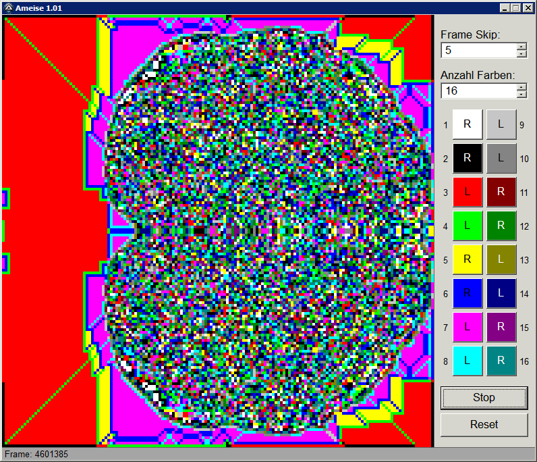Switch the blue color 6 turn direction
The height and width of the screenshot is (462, 537).
(467, 293)
